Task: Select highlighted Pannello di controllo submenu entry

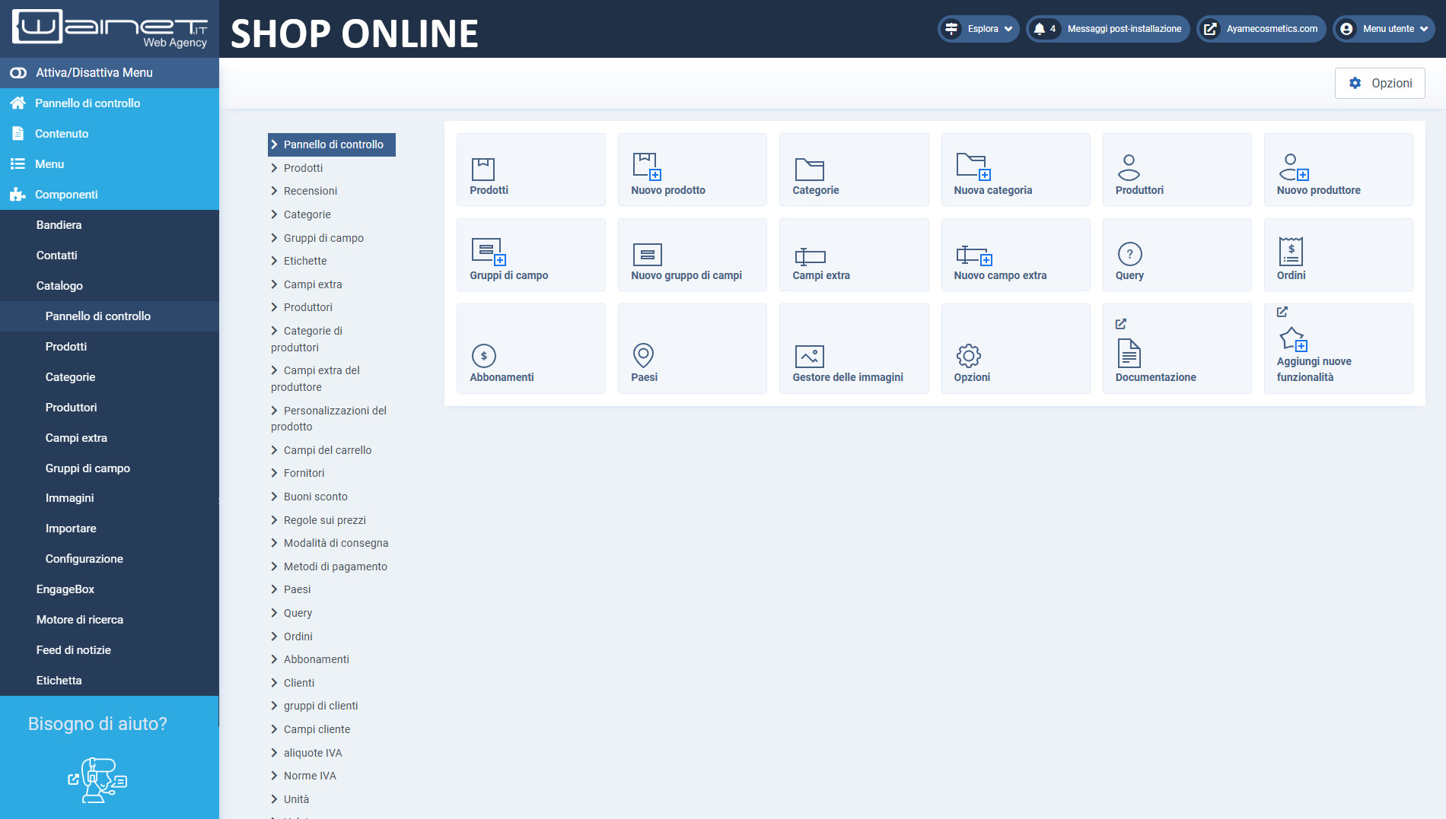Action: point(332,144)
